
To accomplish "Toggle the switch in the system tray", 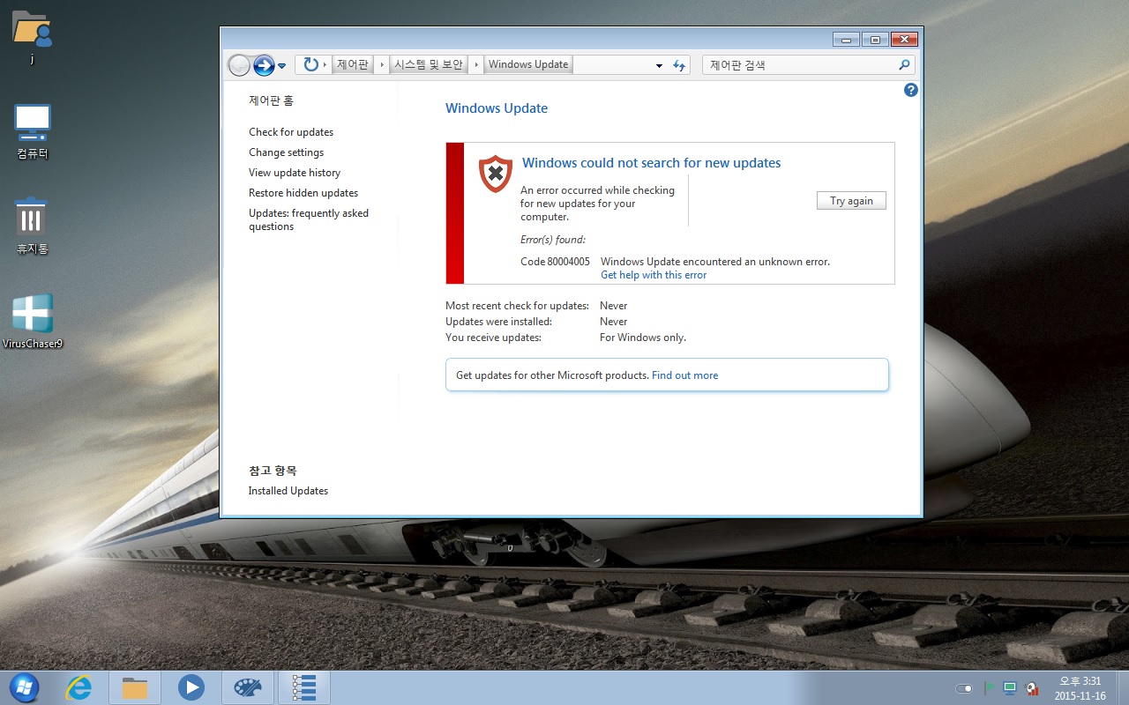I will point(964,687).
